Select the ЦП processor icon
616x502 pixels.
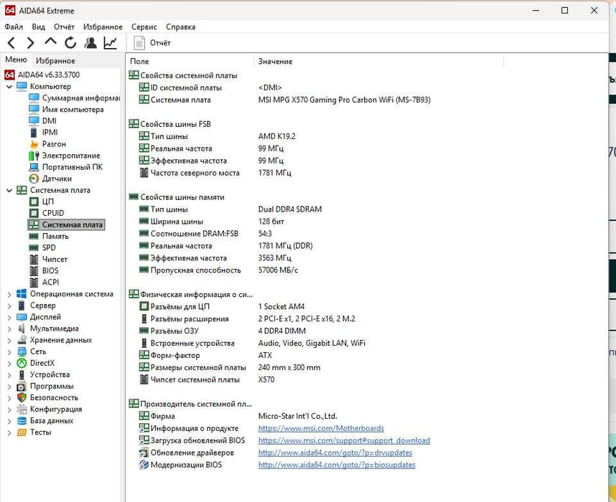coord(34,202)
